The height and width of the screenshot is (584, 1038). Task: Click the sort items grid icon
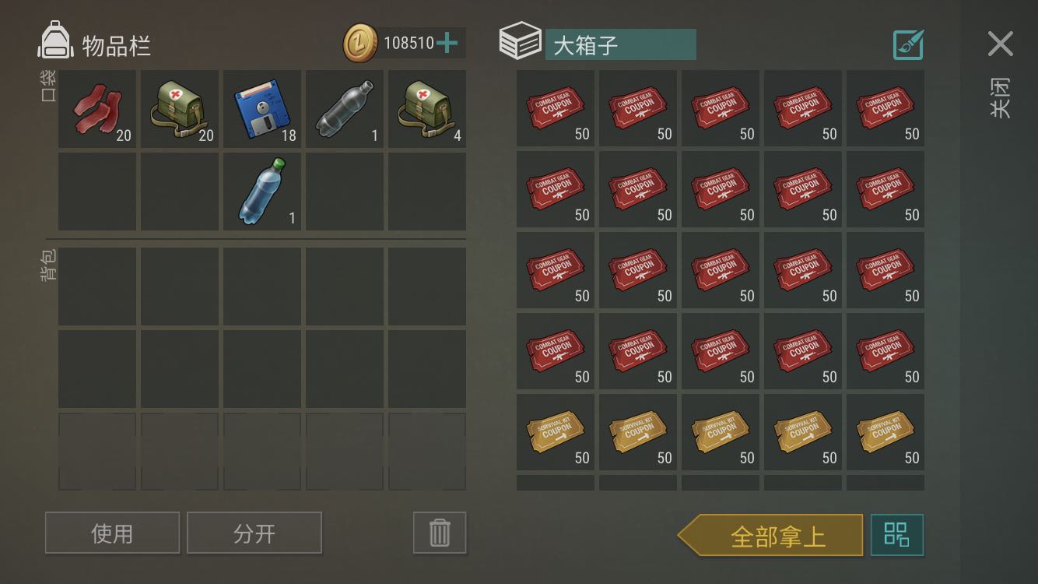click(x=897, y=535)
